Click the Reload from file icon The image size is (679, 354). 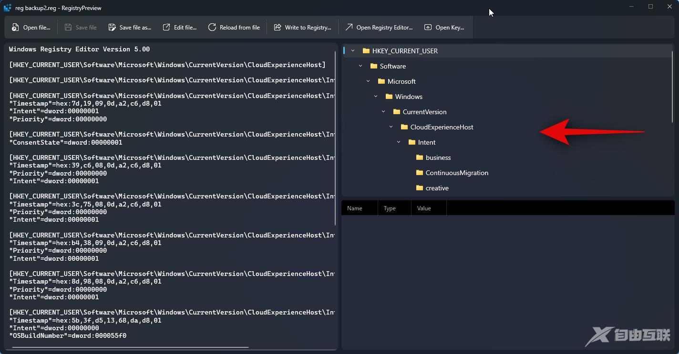(x=212, y=28)
